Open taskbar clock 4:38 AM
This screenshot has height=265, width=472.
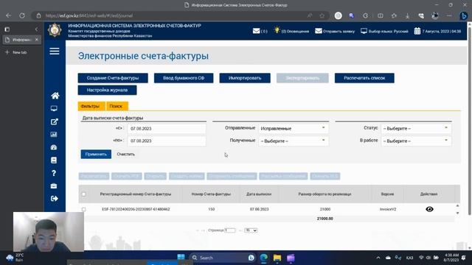point(451,258)
